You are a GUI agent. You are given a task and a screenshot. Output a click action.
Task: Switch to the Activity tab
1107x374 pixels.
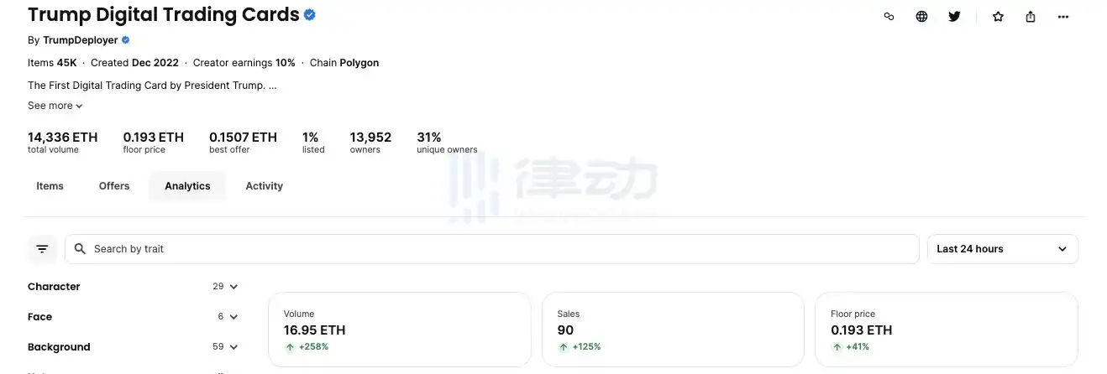coord(264,186)
